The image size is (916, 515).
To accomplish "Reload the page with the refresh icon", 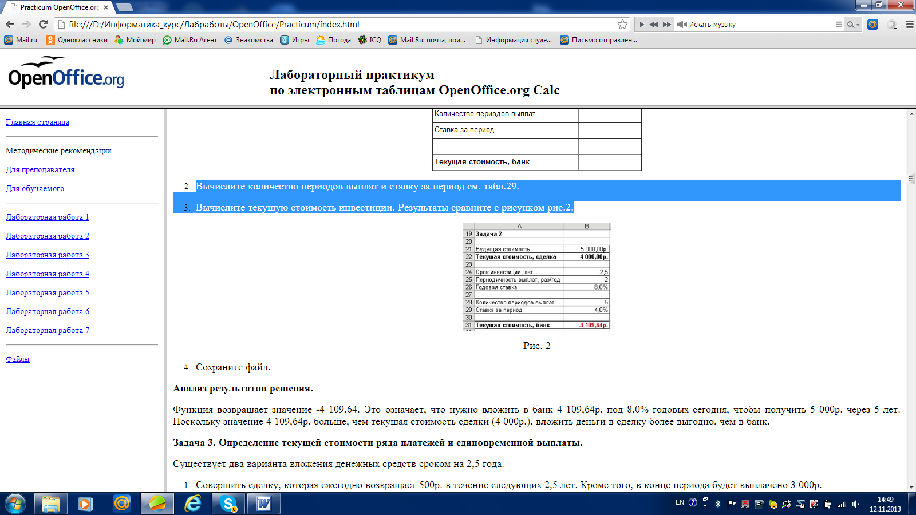I will click(x=43, y=24).
